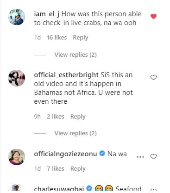This screenshot has width=170, height=193.
Task: Like official_estherbright's comment heart
Action: (153, 77)
